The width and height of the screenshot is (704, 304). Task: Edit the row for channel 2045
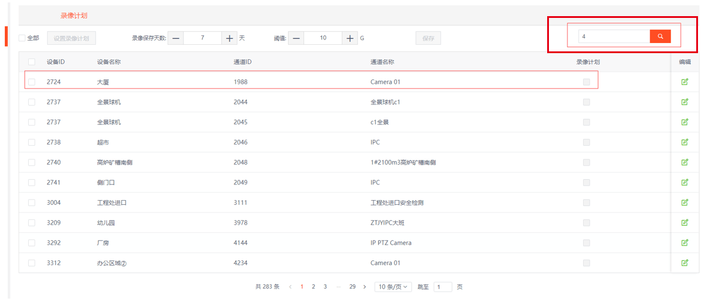tap(685, 122)
